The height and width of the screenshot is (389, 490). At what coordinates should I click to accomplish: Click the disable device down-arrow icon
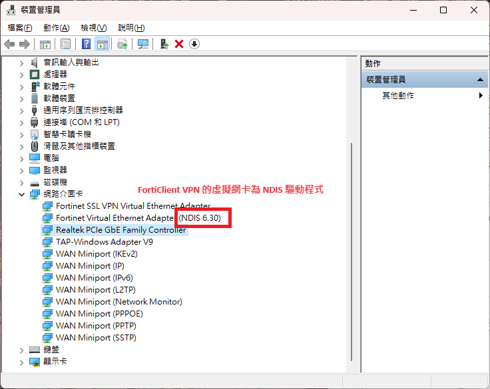194,44
